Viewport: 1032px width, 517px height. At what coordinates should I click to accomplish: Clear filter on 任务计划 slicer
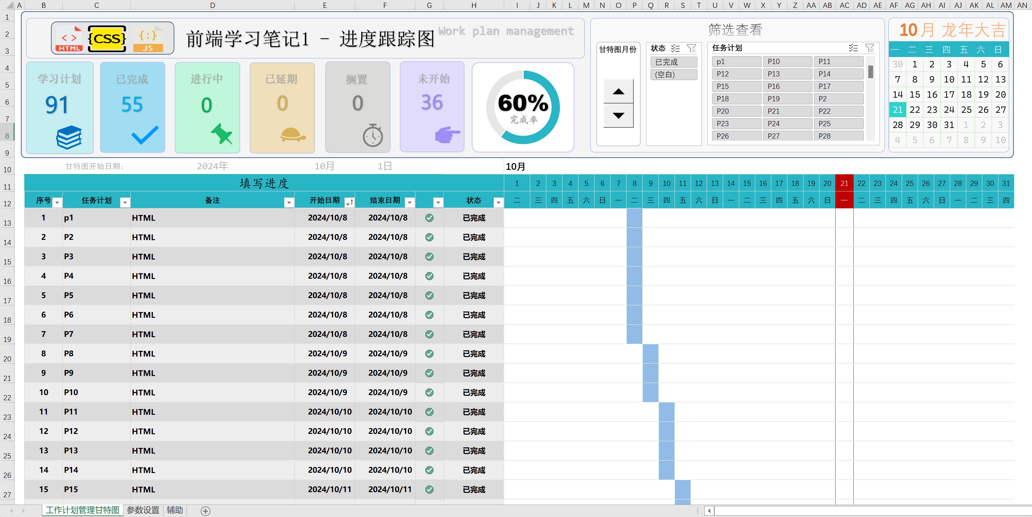(869, 48)
